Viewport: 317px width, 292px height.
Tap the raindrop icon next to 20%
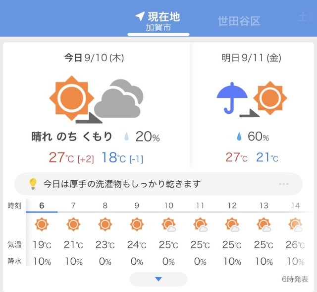click(126, 137)
